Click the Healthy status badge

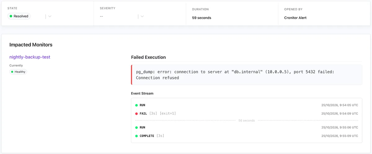(x=18, y=72)
